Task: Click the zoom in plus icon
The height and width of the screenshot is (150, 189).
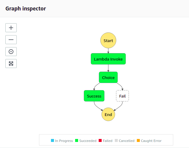Action: 11,28
